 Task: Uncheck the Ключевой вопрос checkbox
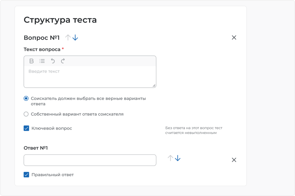pyautogui.click(x=26, y=128)
